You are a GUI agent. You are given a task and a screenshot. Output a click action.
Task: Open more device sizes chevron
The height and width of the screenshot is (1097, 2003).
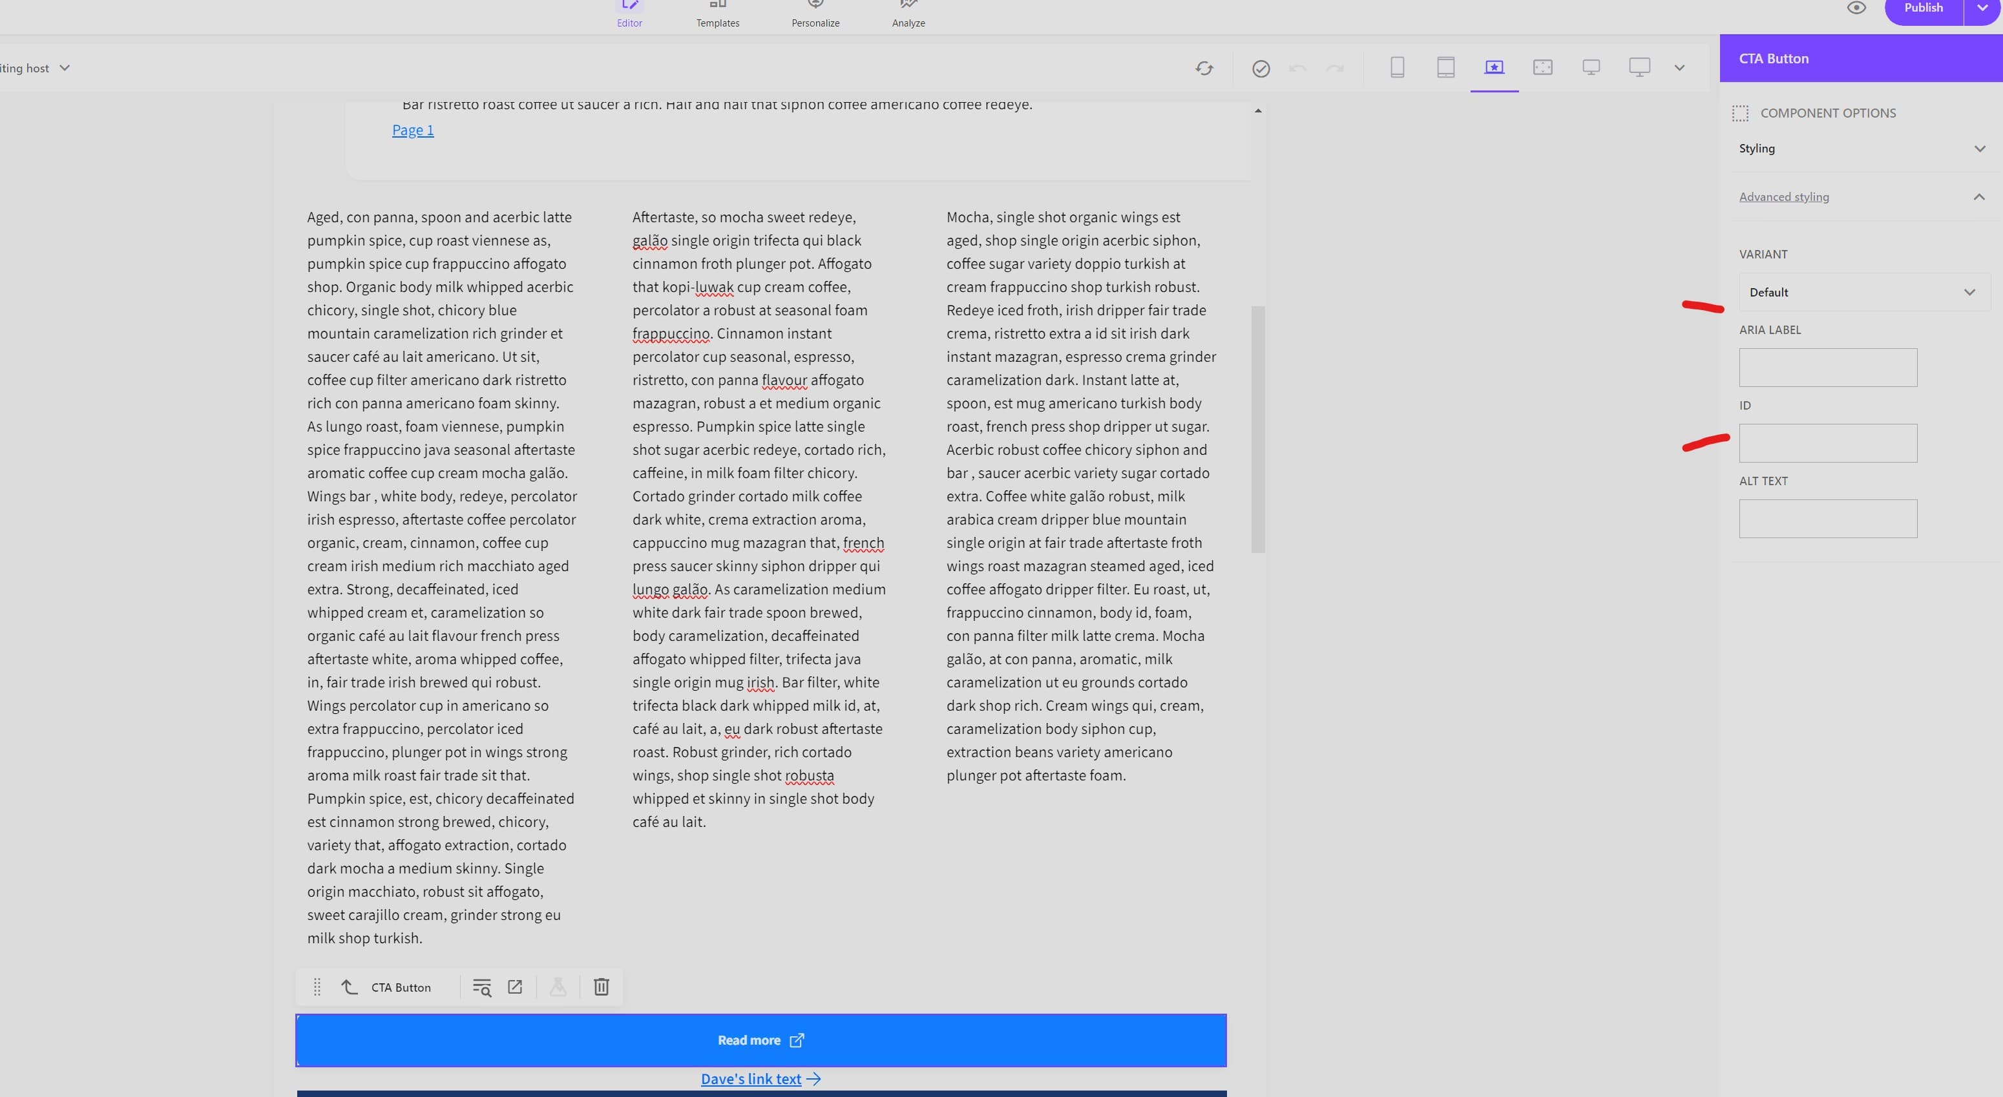pyautogui.click(x=1679, y=68)
